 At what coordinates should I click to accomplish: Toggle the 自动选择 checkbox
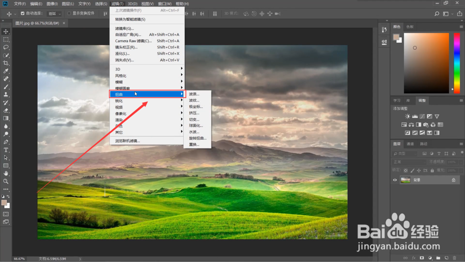(22, 13)
